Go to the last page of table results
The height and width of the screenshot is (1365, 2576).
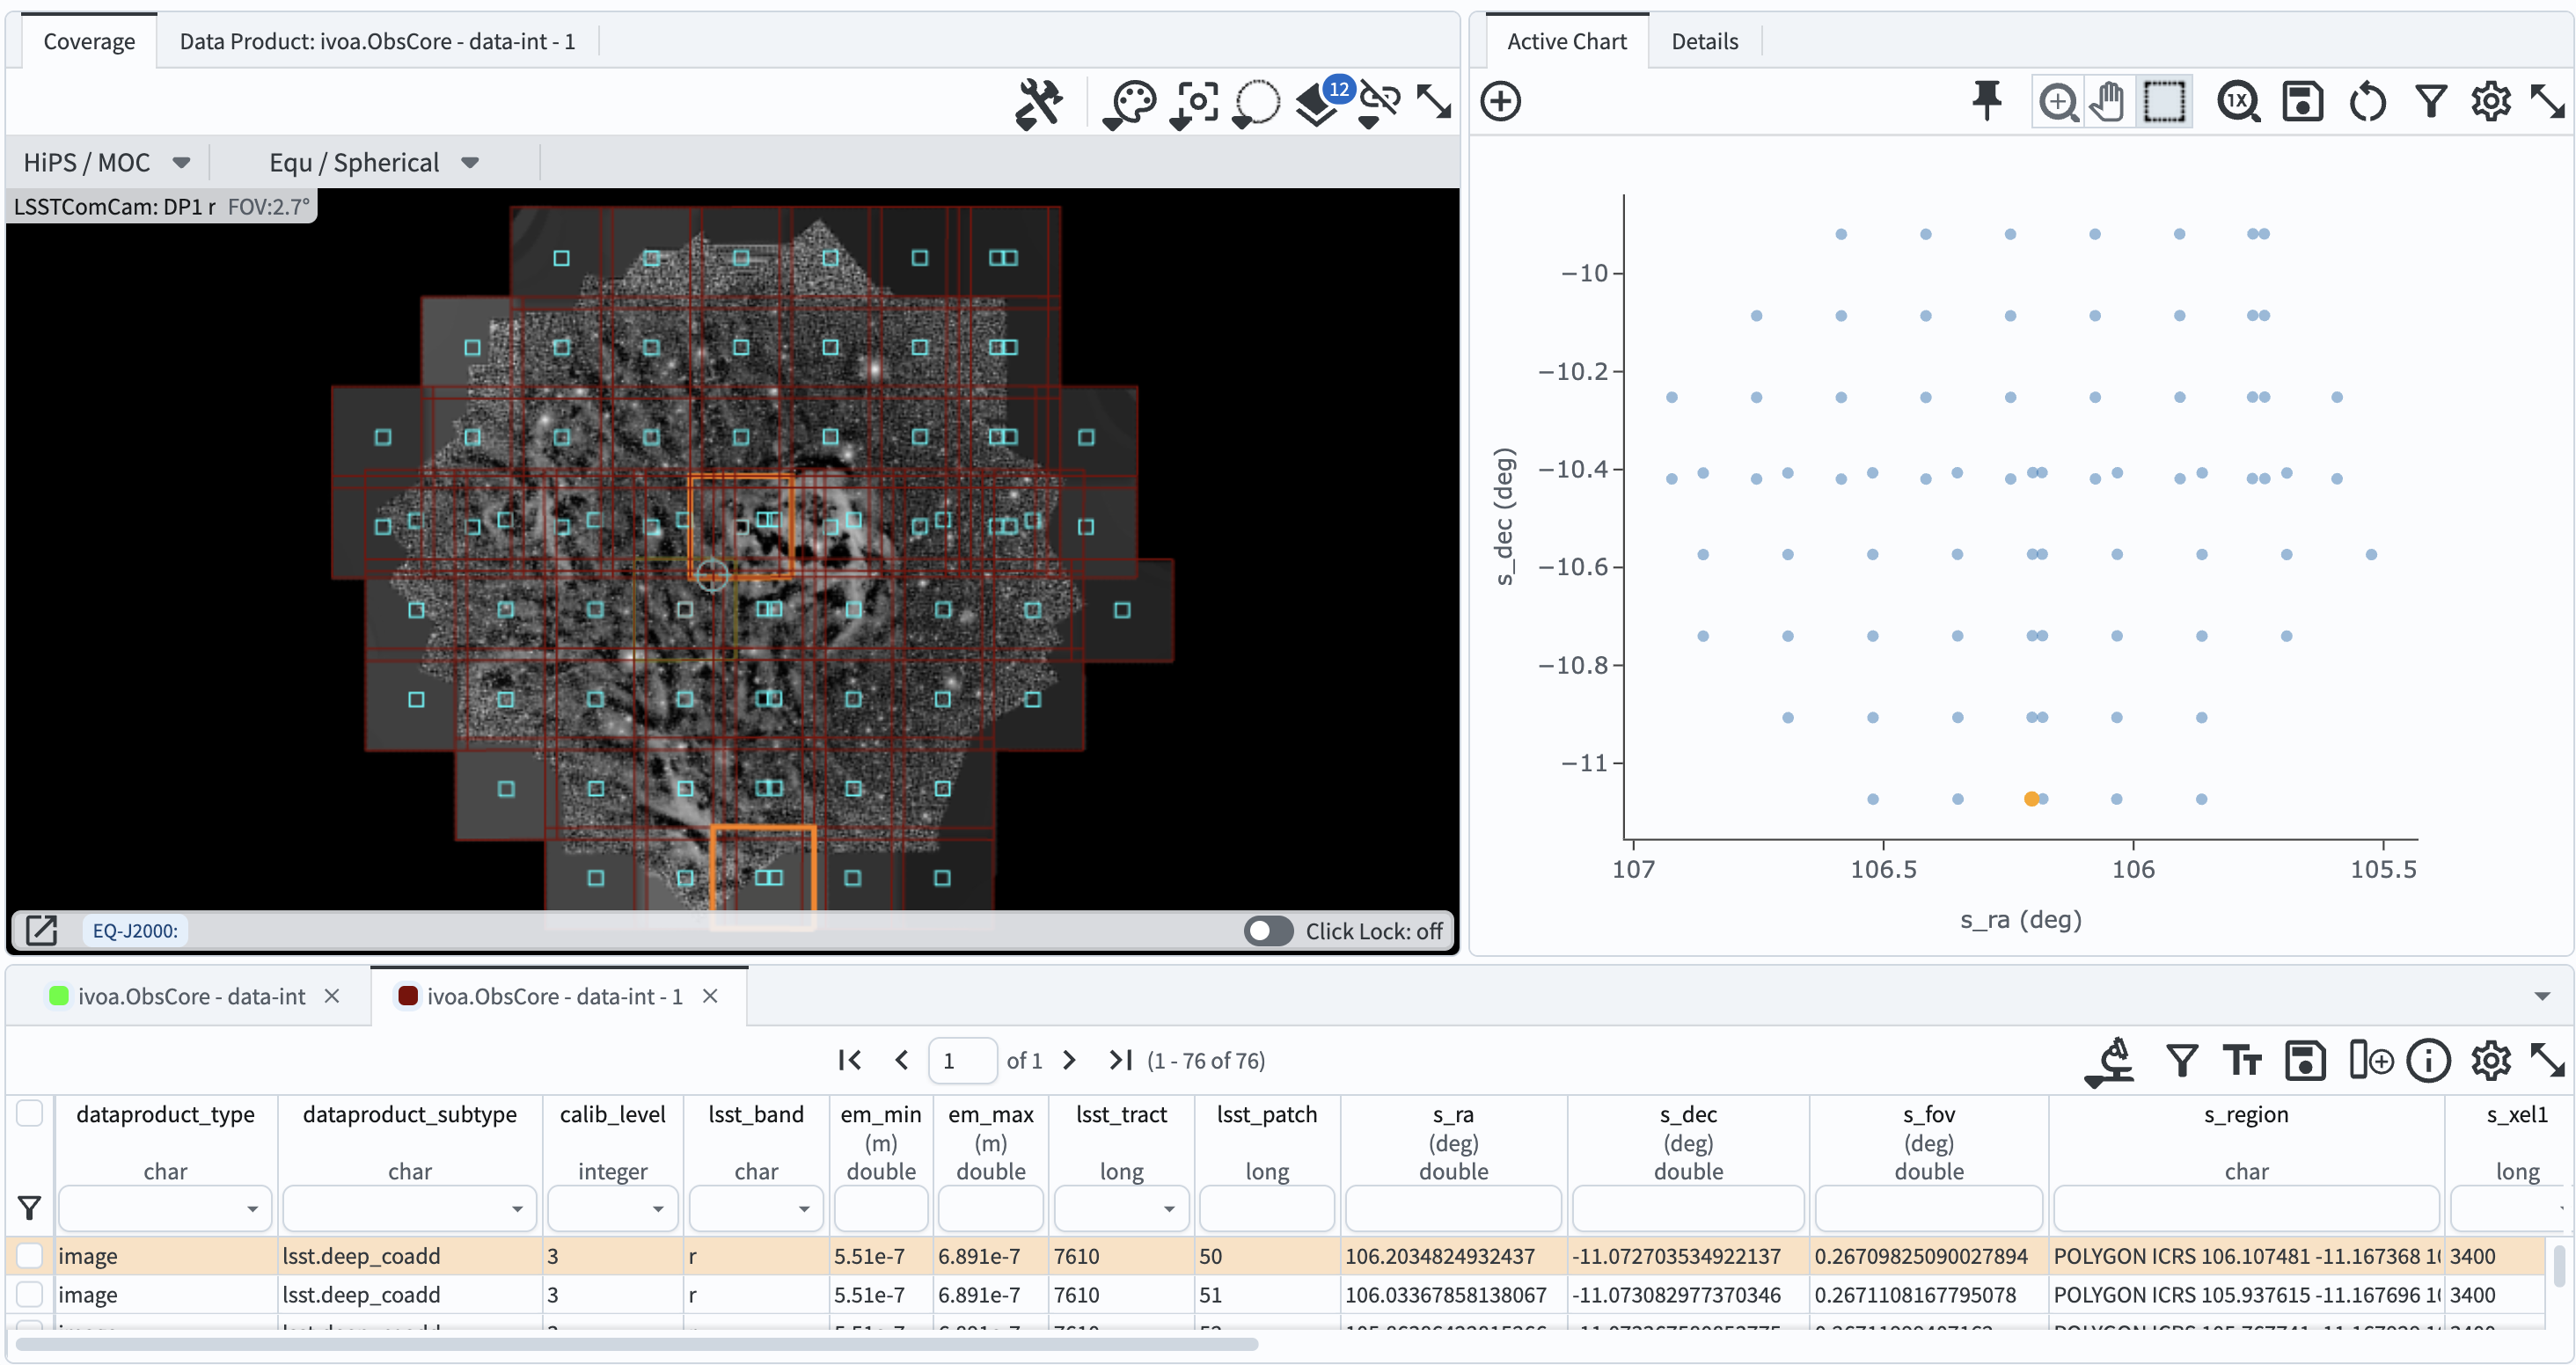[x=1119, y=1060]
